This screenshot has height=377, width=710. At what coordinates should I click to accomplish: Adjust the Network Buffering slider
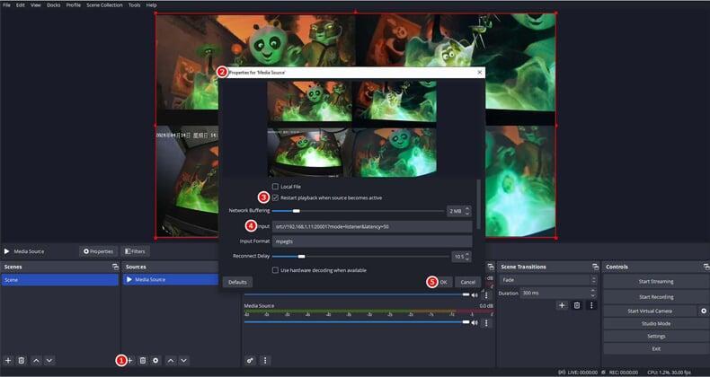click(358, 211)
